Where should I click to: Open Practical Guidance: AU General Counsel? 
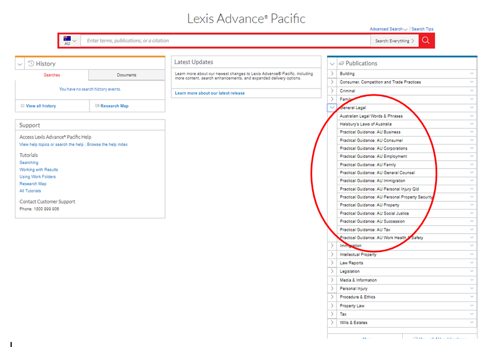click(377, 173)
